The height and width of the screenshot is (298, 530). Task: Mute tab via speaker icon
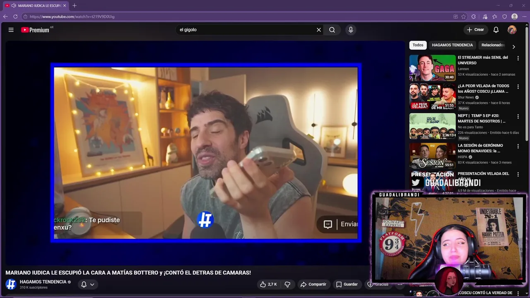pos(14,5)
